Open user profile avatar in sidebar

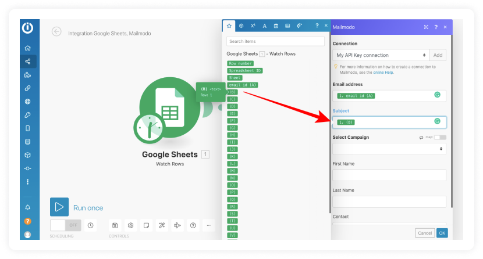pyautogui.click(x=28, y=235)
